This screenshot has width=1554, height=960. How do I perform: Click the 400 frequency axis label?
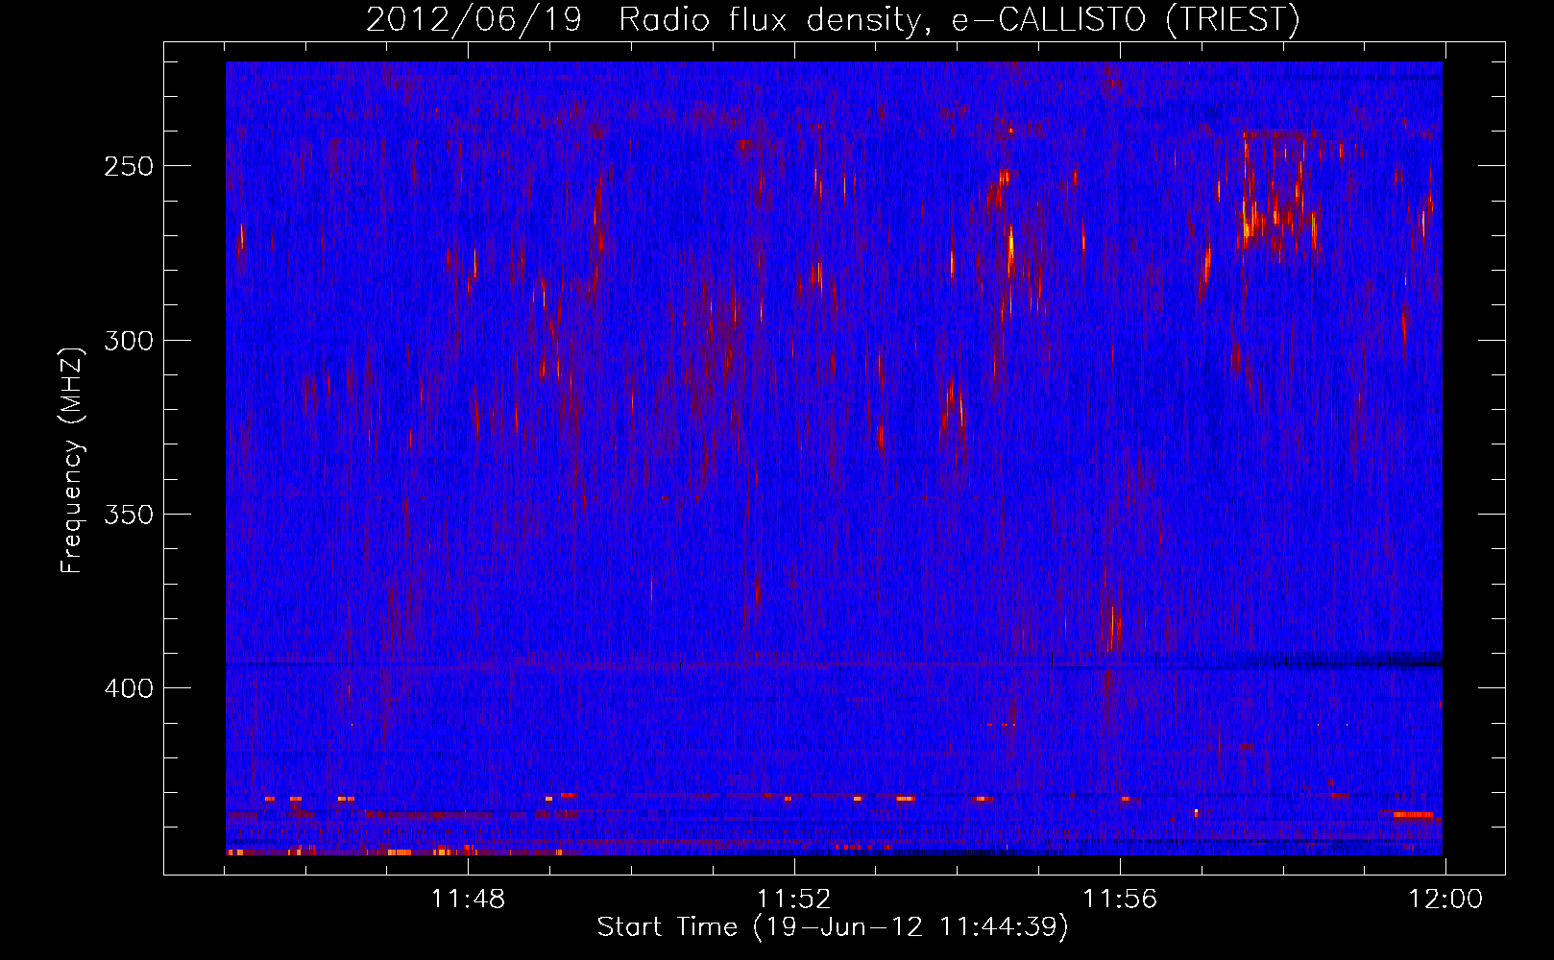(x=129, y=688)
